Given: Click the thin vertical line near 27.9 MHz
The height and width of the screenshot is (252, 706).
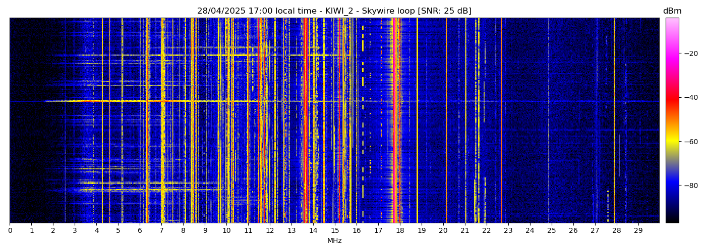Looking at the screenshot, I should pyautogui.click(x=614, y=121).
